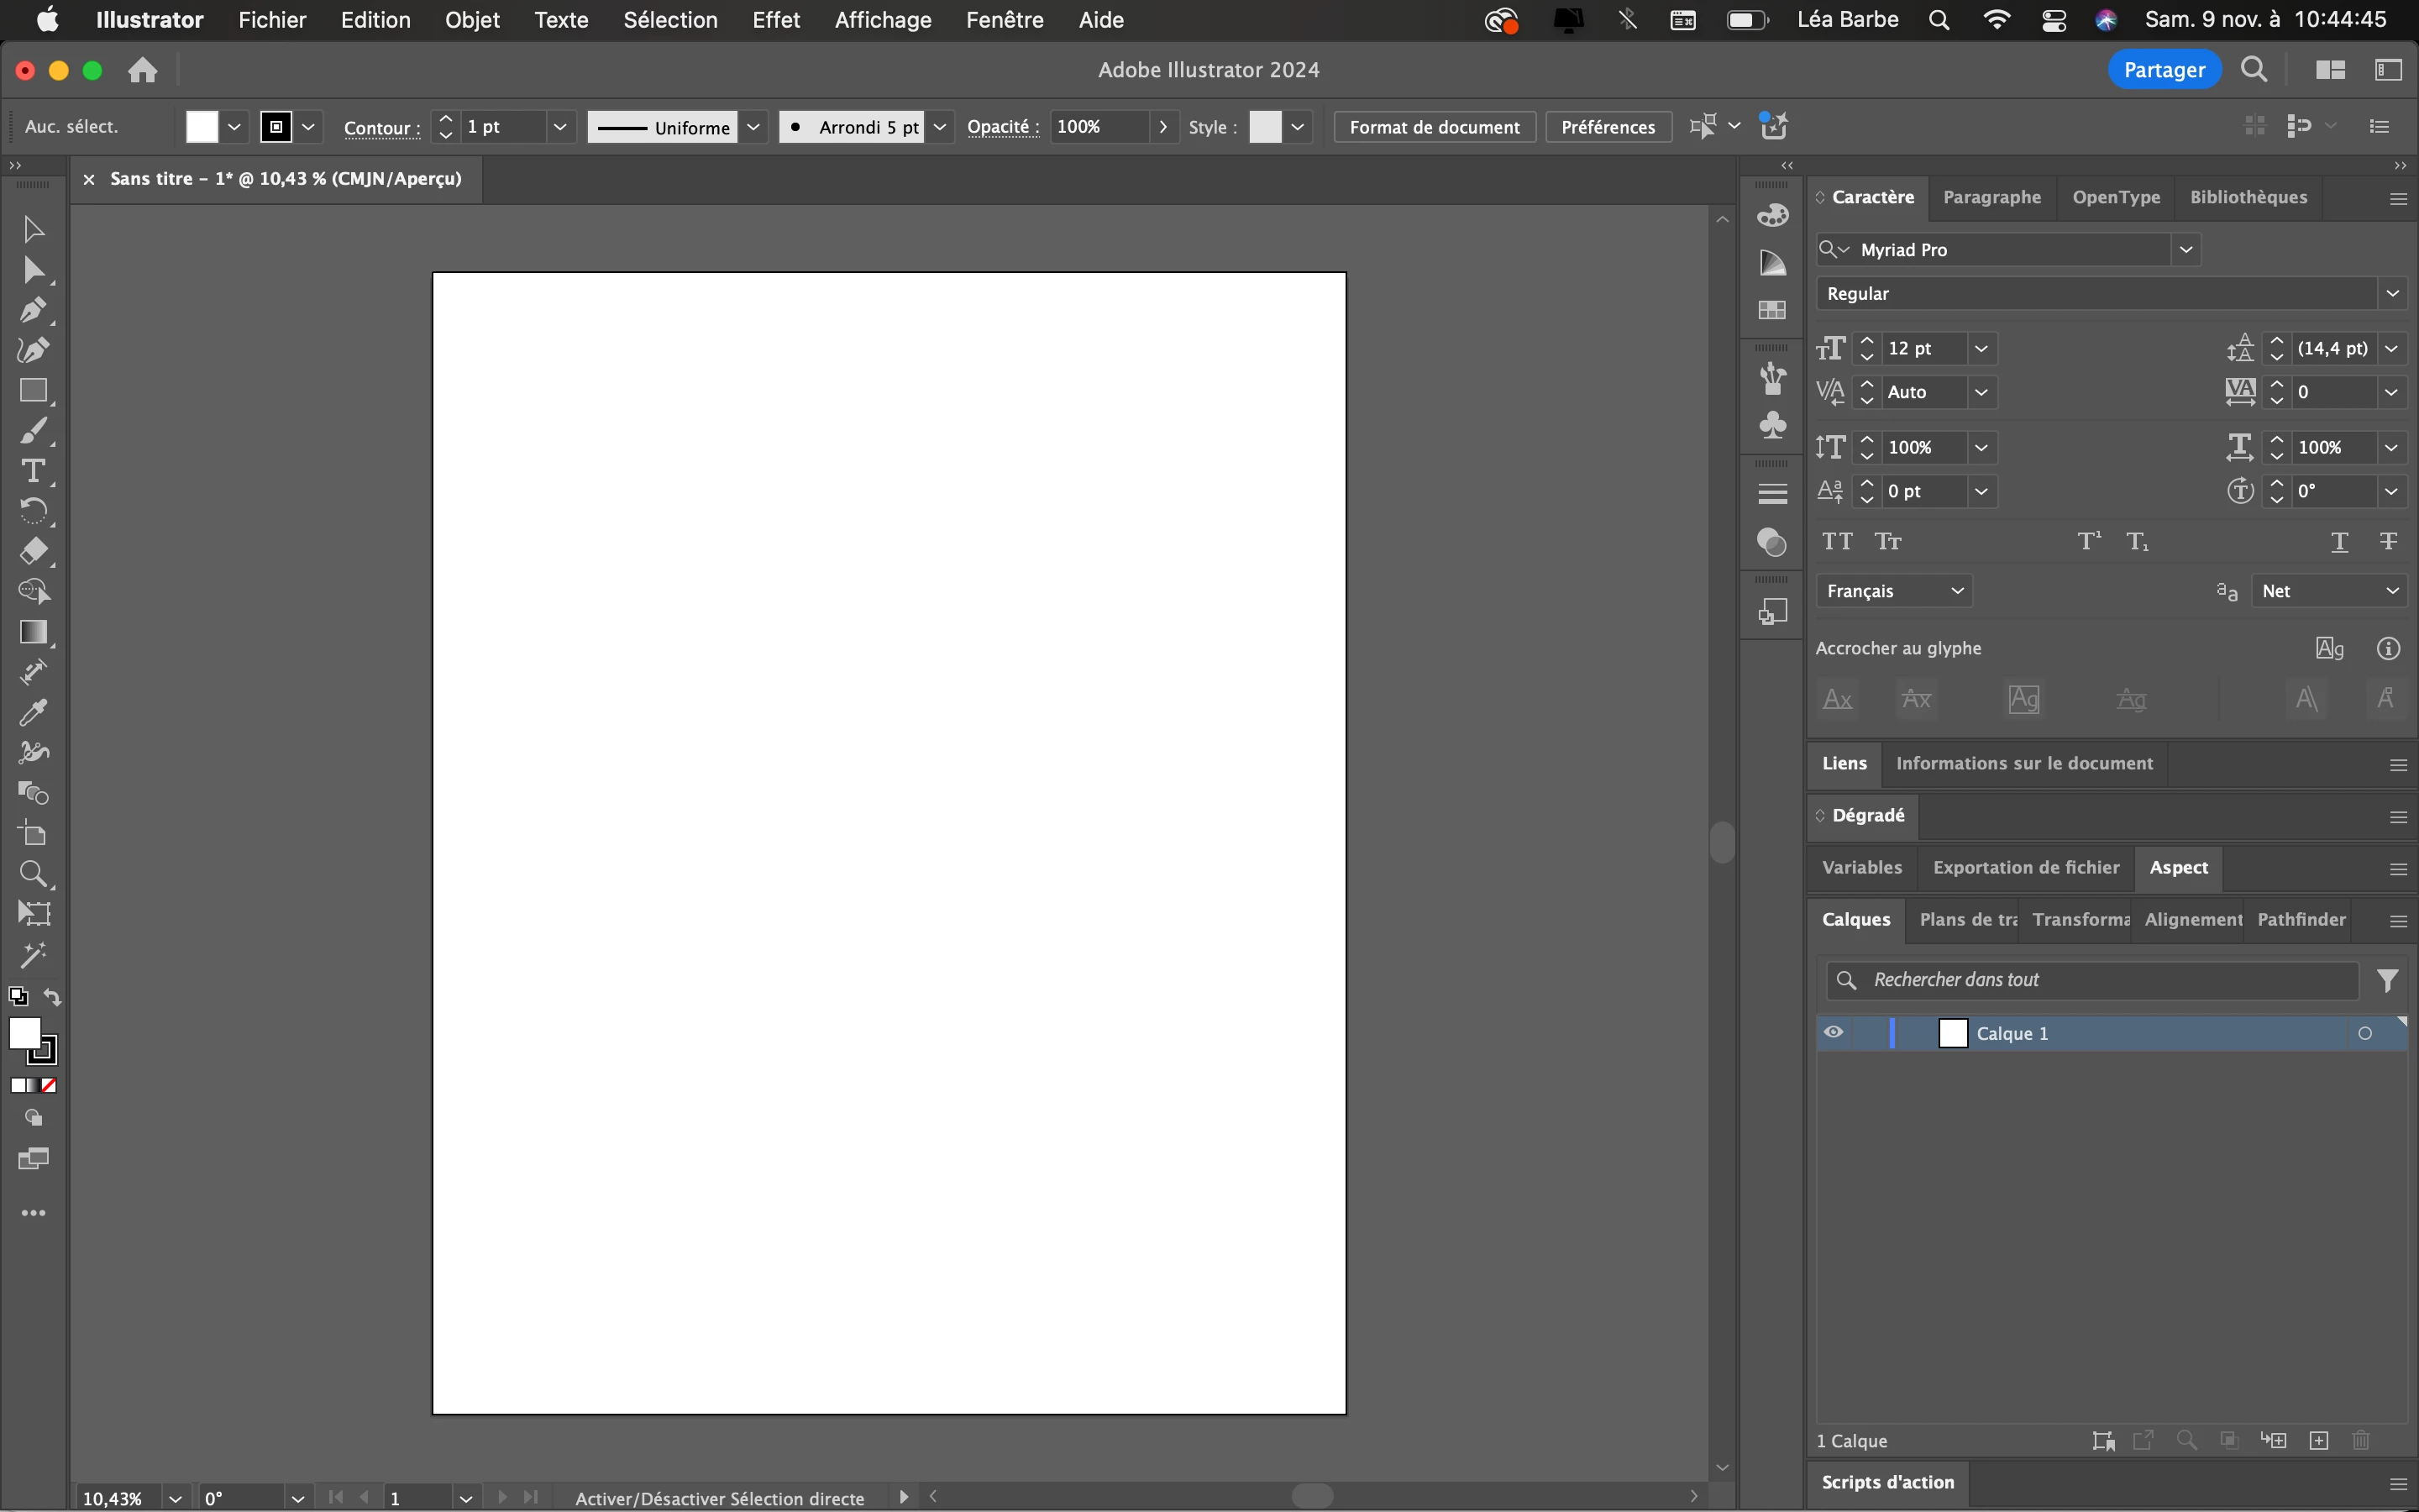
Task: Select the Zoom tool
Action: point(32,874)
